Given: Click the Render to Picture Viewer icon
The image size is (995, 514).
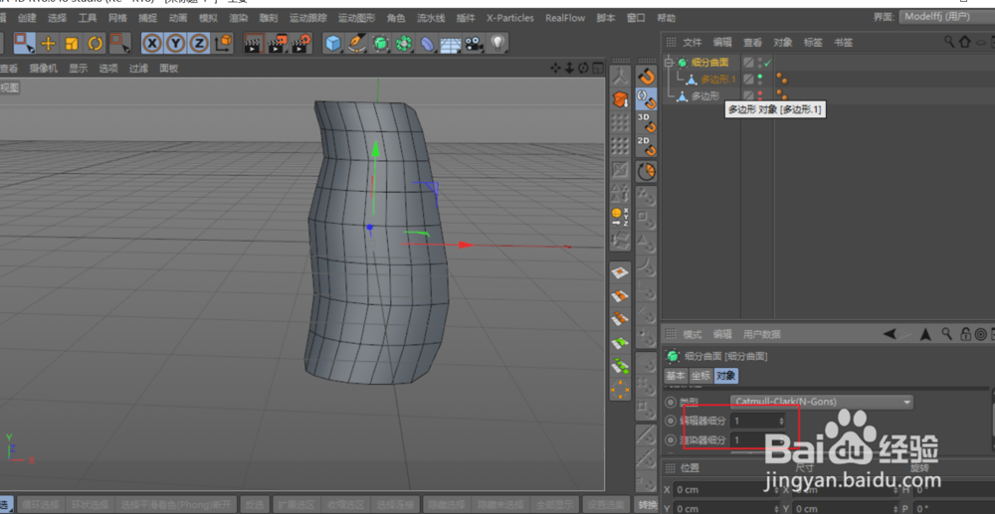Looking at the screenshot, I should pos(277,43).
